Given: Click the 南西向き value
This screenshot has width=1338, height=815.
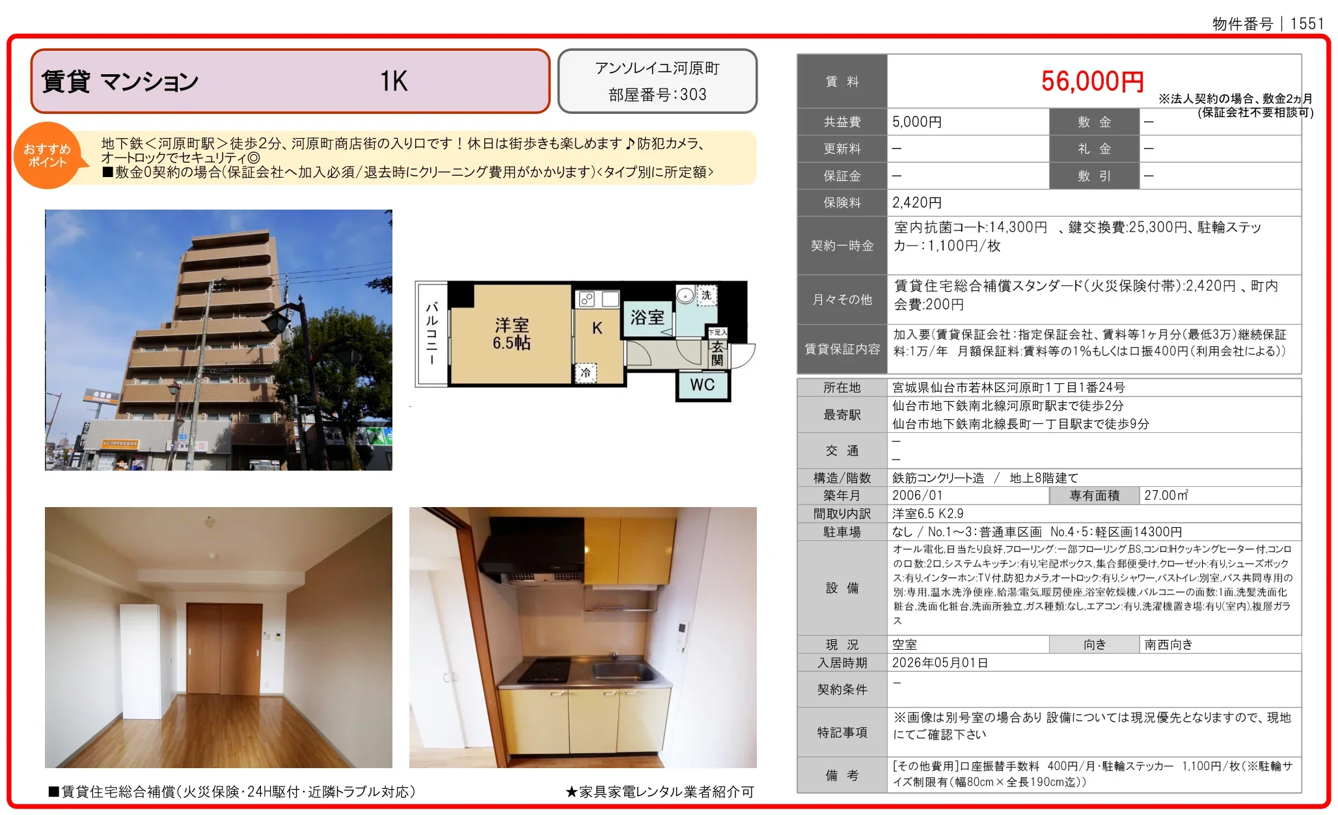Looking at the screenshot, I should [1168, 644].
